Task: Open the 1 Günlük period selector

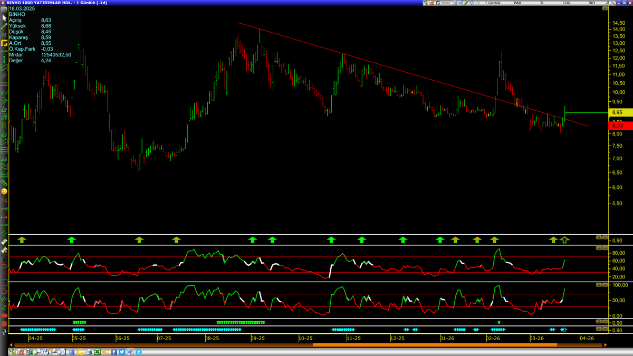Action: (x=493, y=3)
